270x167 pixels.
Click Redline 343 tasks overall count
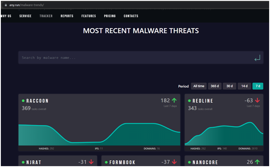200,108
